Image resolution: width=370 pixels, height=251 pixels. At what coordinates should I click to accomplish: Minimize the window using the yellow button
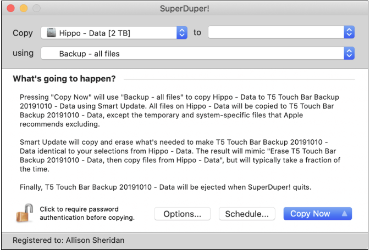pyautogui.click(x=24, y=9)
